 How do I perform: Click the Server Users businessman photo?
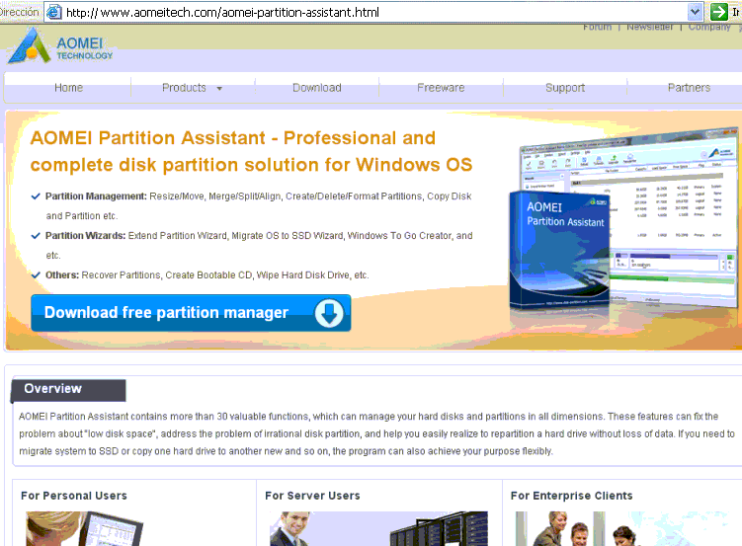tap(378, 528)
